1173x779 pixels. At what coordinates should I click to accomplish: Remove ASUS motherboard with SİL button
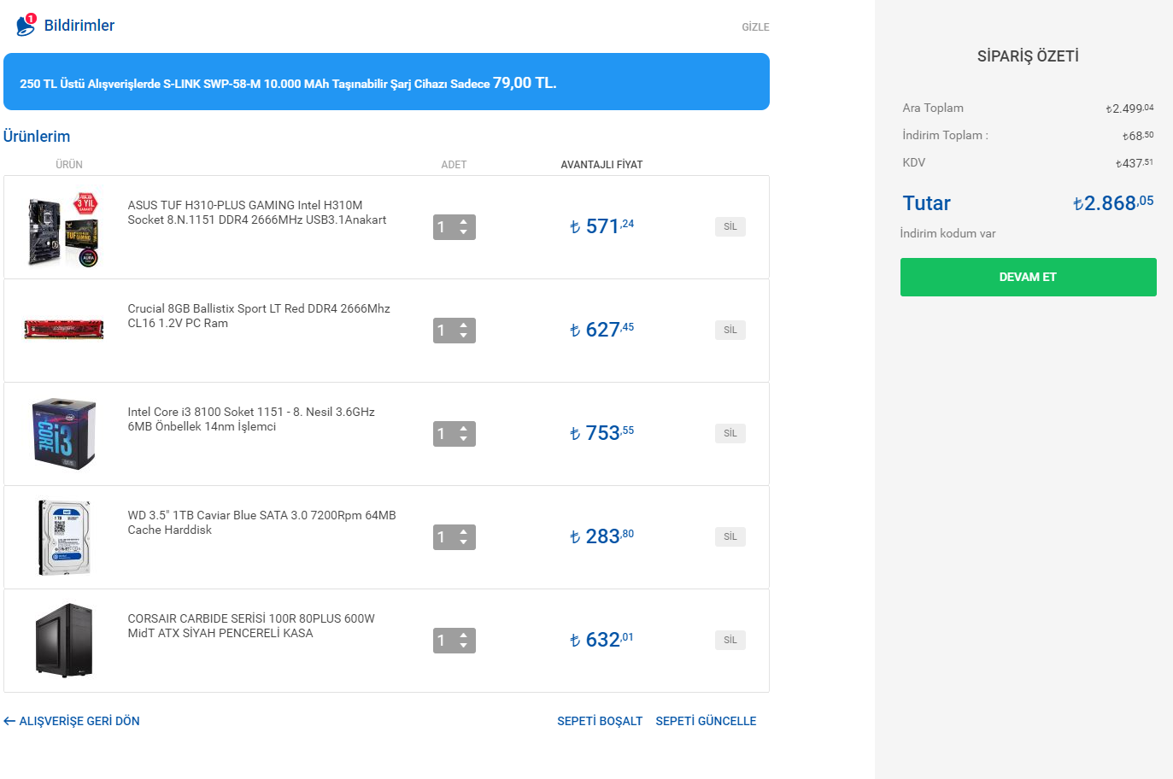[730, 226]
